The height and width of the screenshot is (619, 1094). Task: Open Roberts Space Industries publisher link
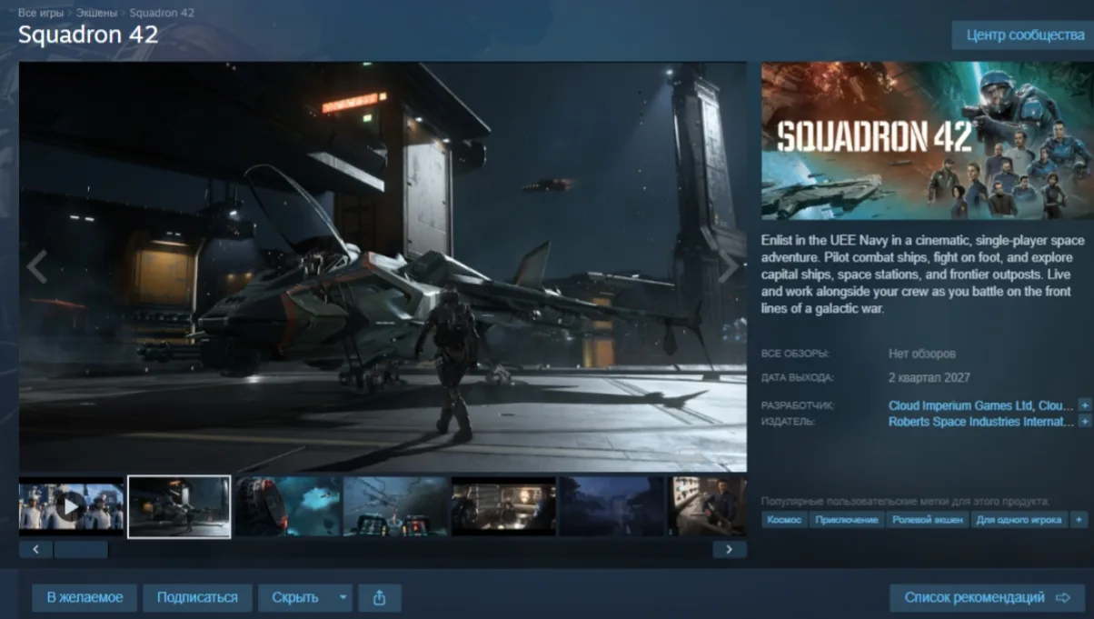[981, 422]
